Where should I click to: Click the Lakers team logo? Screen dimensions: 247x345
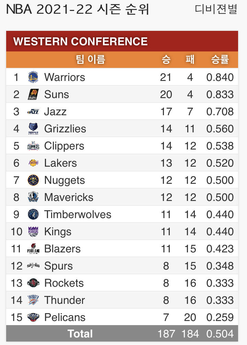(33, 163)
